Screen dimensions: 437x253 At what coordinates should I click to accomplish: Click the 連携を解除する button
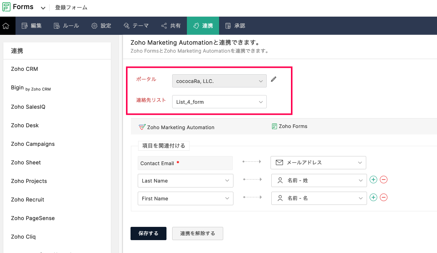(x=198, y=233)
